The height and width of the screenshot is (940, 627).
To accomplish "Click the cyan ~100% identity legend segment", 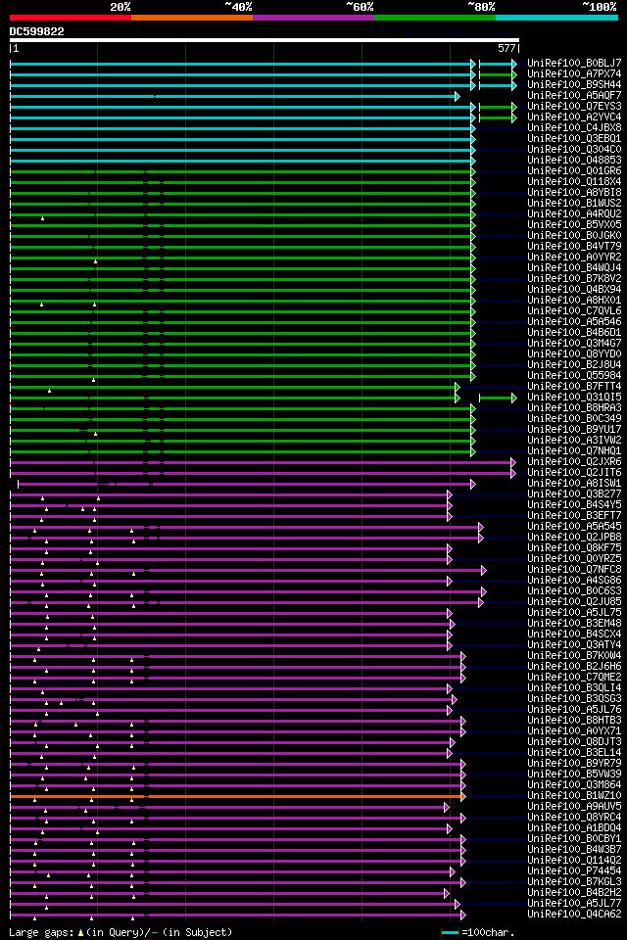I will [556, 18].
